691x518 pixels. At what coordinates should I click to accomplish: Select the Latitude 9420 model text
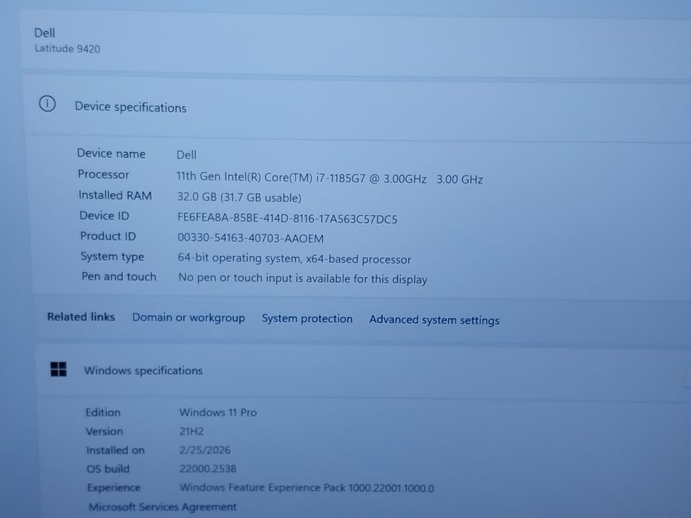point(68,48)
